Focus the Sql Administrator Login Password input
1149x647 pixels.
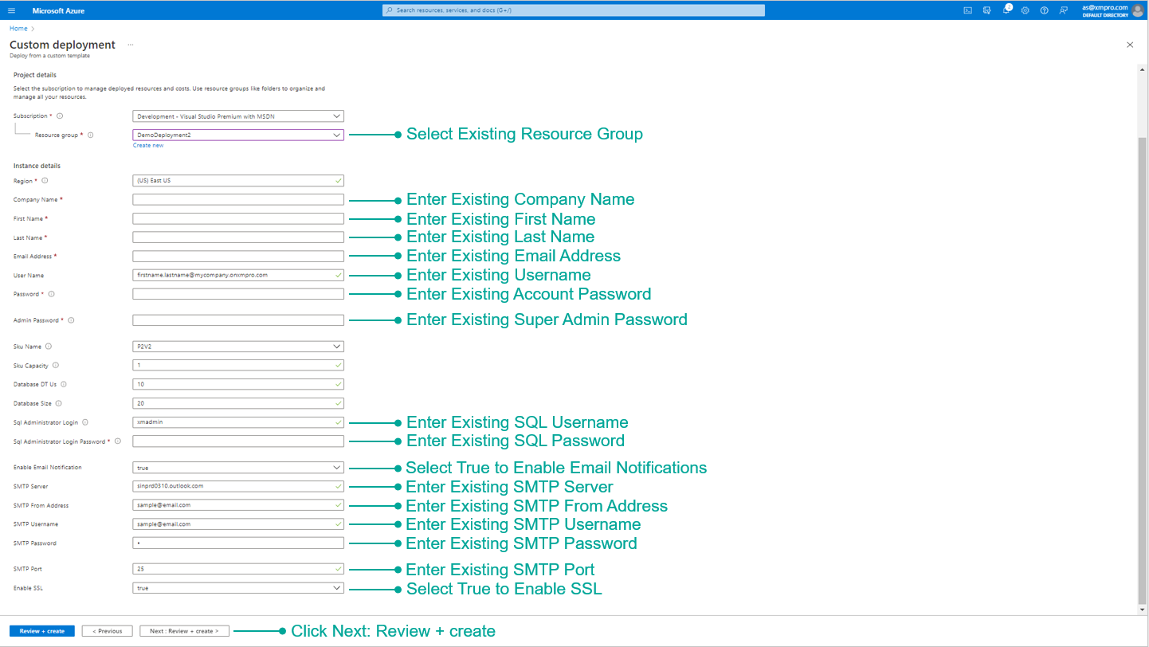coord(238,441)
